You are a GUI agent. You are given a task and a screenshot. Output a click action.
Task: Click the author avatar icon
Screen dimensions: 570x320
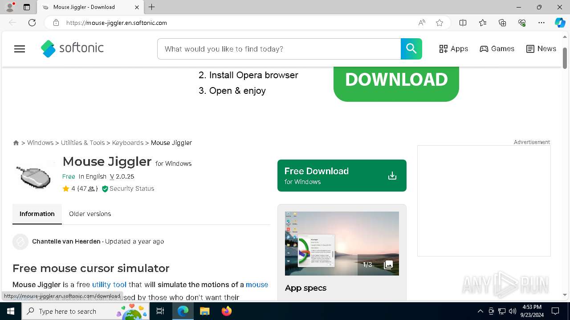click(20, 242)
